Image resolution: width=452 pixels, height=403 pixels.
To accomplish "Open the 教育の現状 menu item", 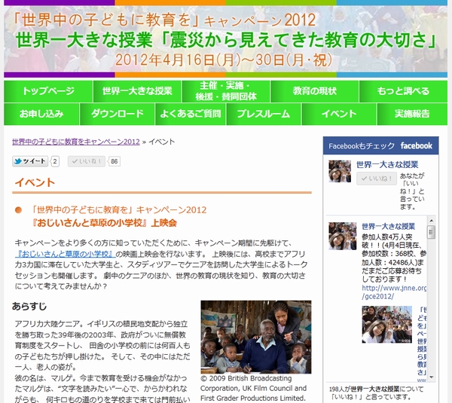I will click(314, 91).
